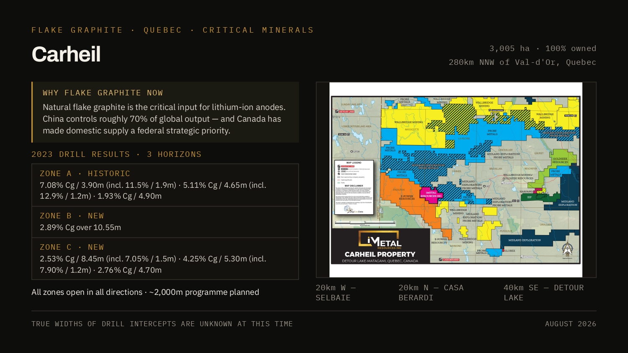Click the iMetal Resources logo on the map
Image resolution: width=628 pixels, height=353 pixels.
[380, 240]
